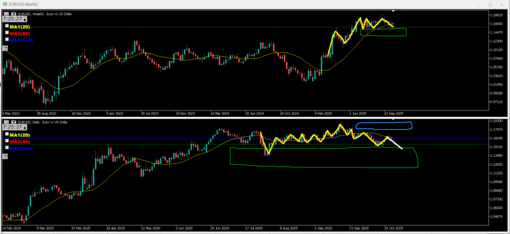510x234 pixels.
Task: Maximize the EURUSD,Weekly window
Action: [x=490, y=4]
